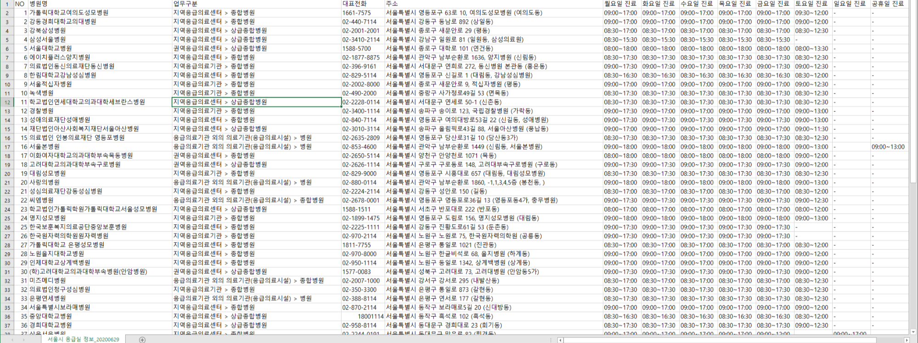The height and width of the screenshot is (343, 918).
Task: Select the 노원을지대학교병원 cell
Action: coord(100,254)
